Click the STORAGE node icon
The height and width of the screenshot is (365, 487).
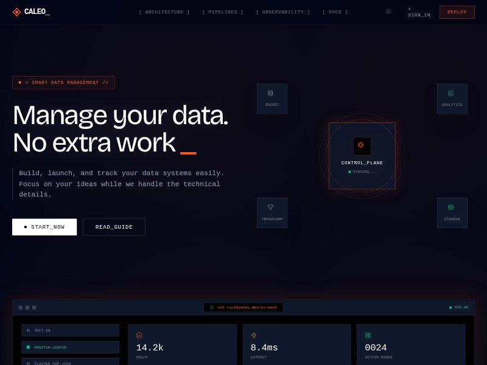[450, 207]
